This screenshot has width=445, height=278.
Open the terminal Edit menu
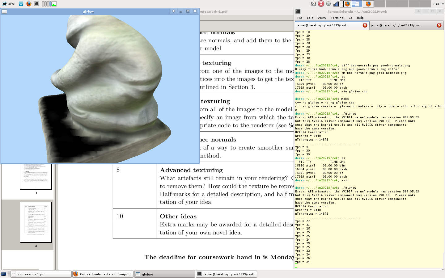[x=310, y=18]
